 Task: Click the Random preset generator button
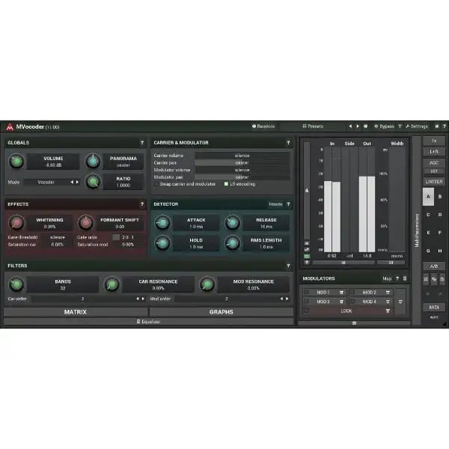[x=263, y=126]
